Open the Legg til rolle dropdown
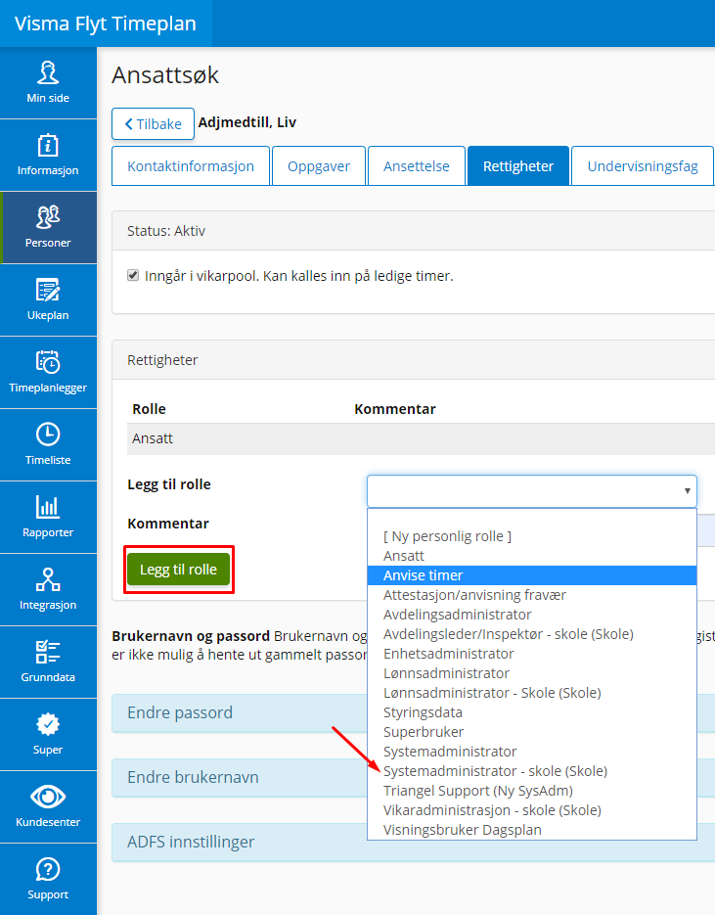The width and height of the screenshot is (715, 915). 532,490
